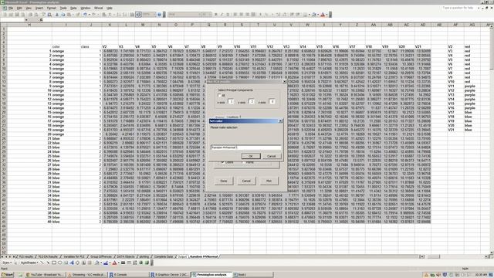Open the Data menu
Image resolution: width=494 pixels, height=278 pixels.
point(73,8)
